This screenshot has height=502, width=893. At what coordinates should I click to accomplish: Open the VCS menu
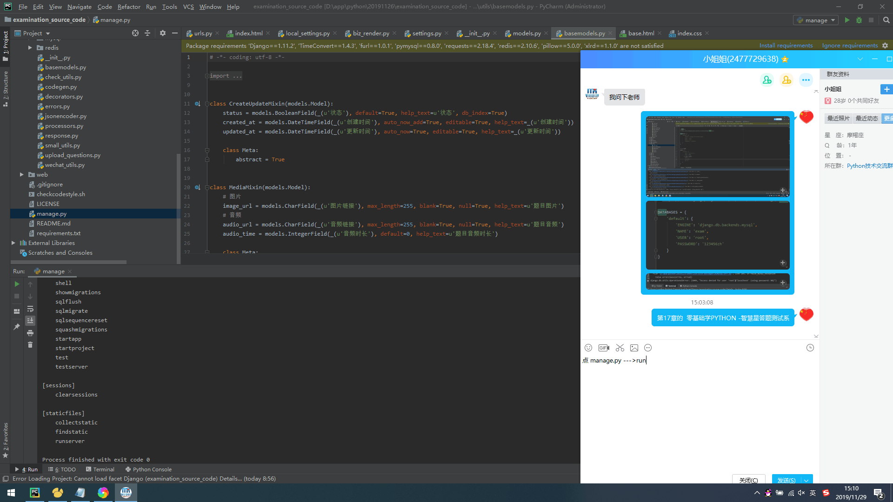click(188, 7)
